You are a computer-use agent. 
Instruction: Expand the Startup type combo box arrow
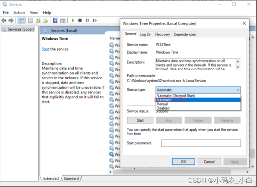238,90
